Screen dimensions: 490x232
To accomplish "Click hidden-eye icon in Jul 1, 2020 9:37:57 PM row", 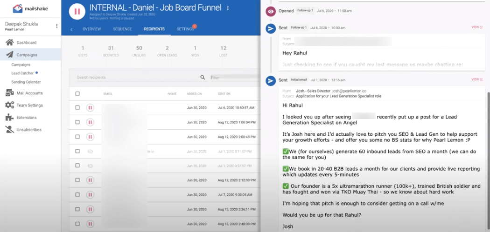I will pyautogui.click(x=90, y=166).
